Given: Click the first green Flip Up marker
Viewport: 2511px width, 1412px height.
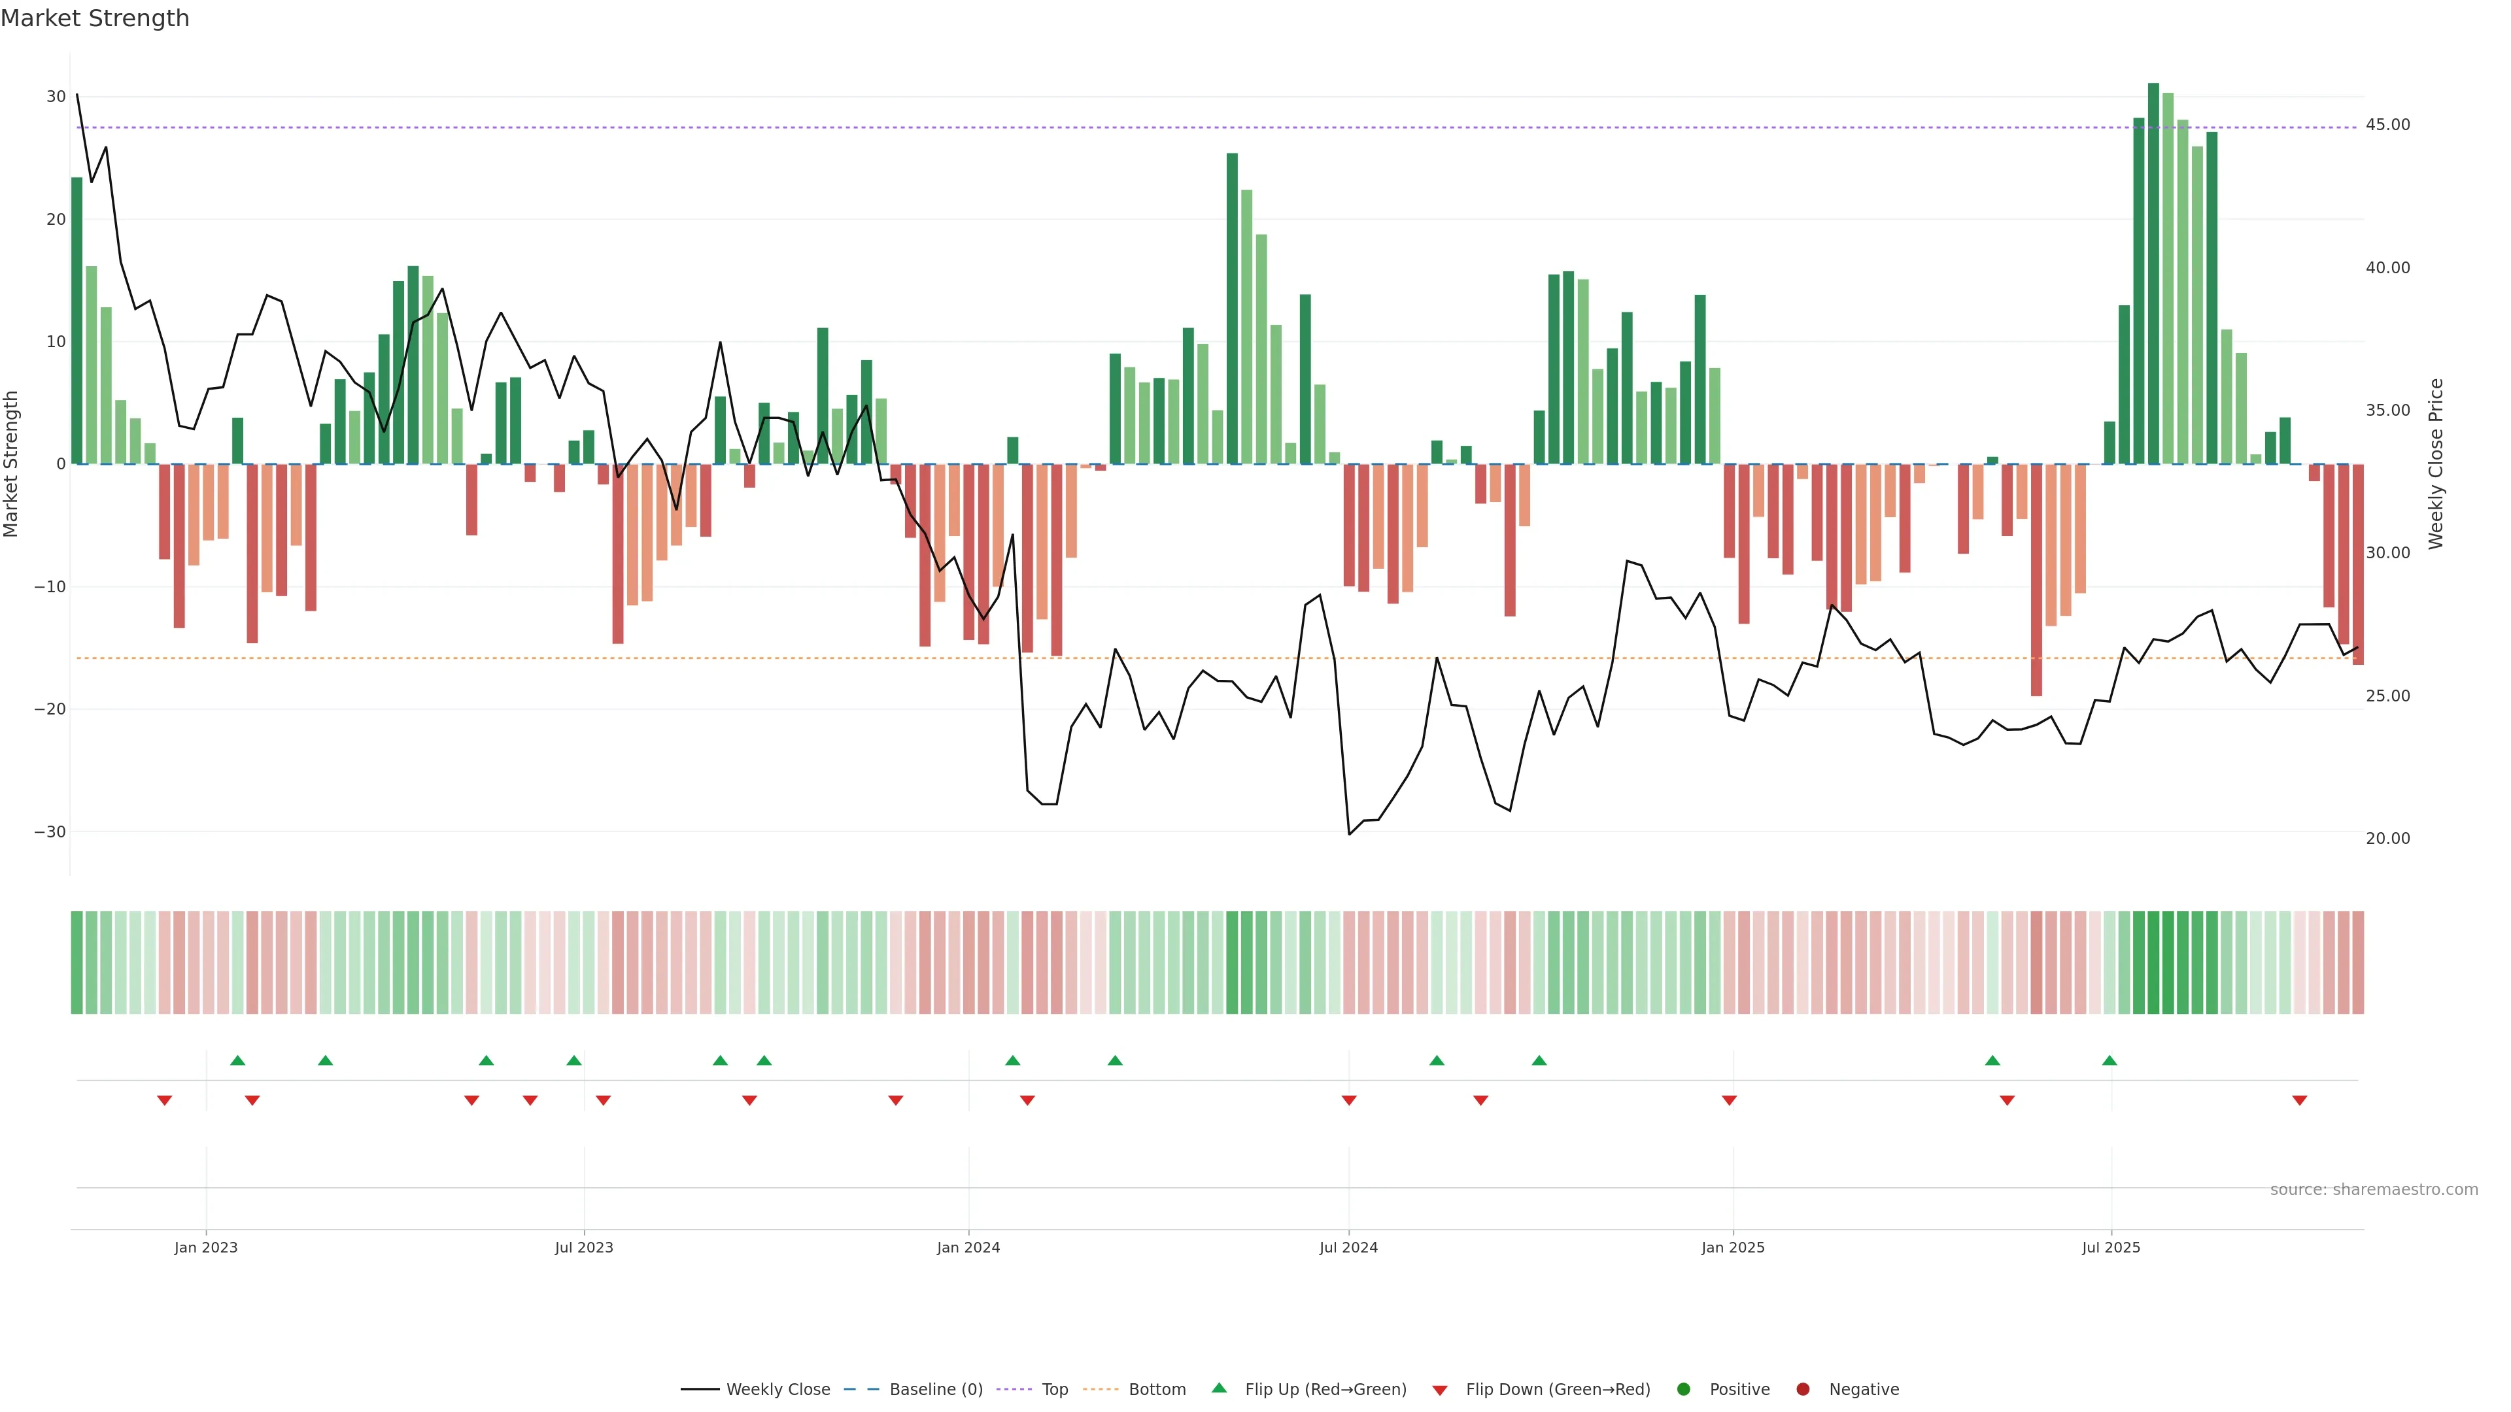Looking at the screenshot, I should coord(237,1060).
